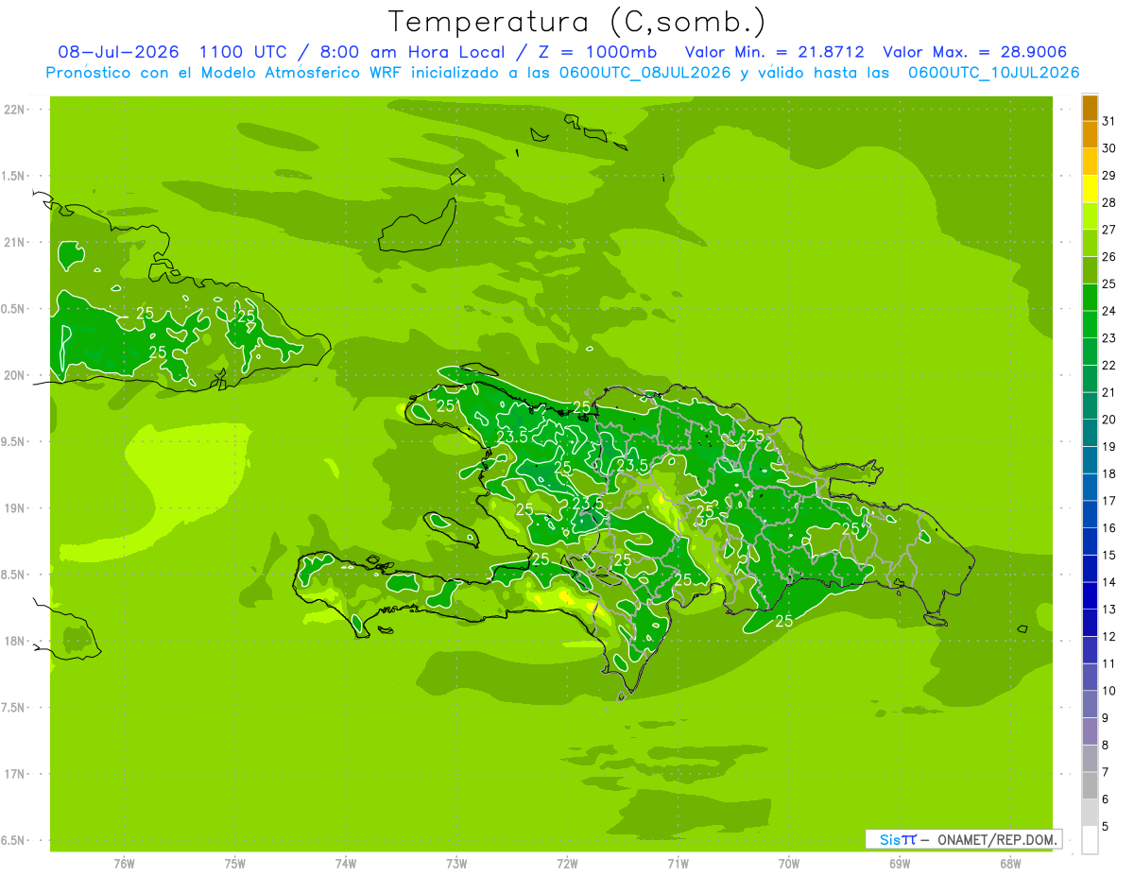Viewport: 1134px width, 876px height.
Task: Click the title 'Temperatura (C,somb.)'
Action: 577,22
